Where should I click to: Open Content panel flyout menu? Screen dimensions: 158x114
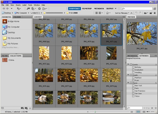point(124,17)
